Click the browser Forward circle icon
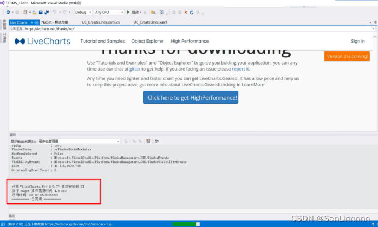This screenshot has width=378, height=227. click(180, 13)
